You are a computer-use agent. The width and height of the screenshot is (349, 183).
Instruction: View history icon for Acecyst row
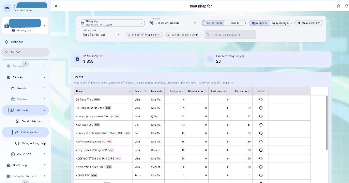click(x=261, y=117)
